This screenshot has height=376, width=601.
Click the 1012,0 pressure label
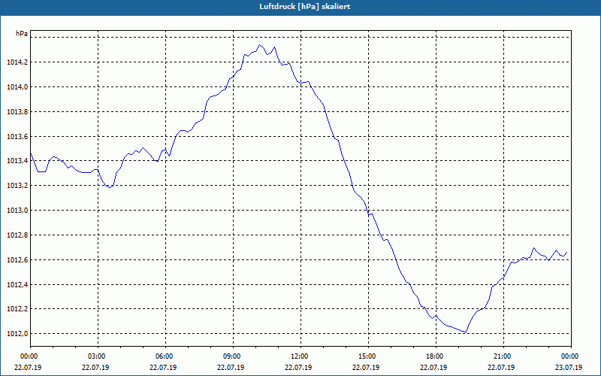point(17,334)
